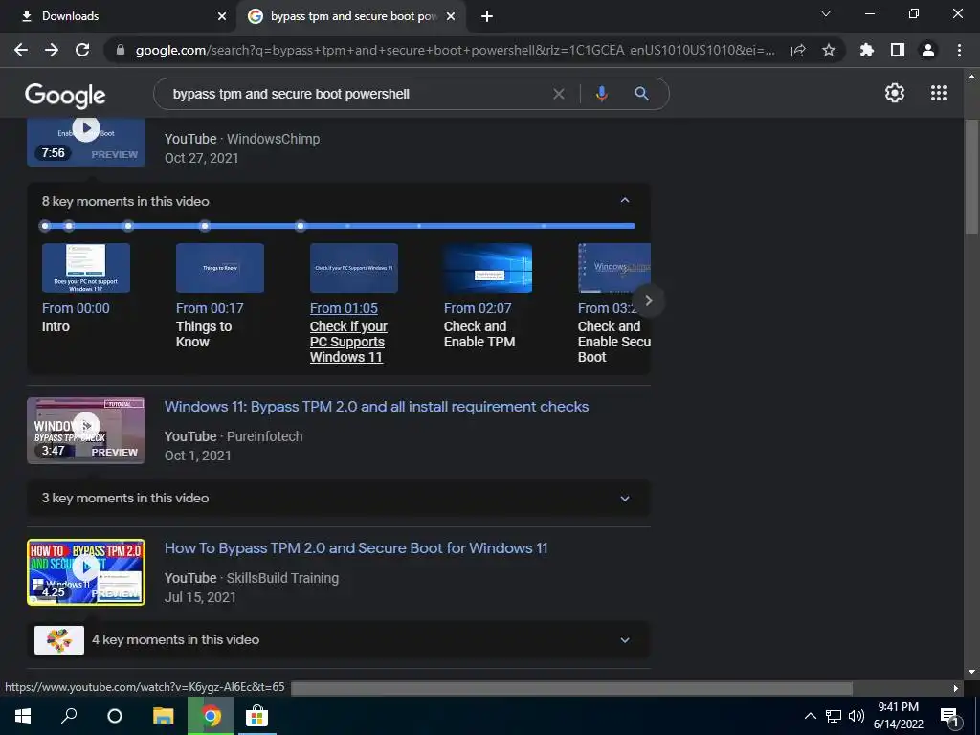Show hidden system tray icons
This screenshot has height=735, width=980.
(x=810, y=716)
